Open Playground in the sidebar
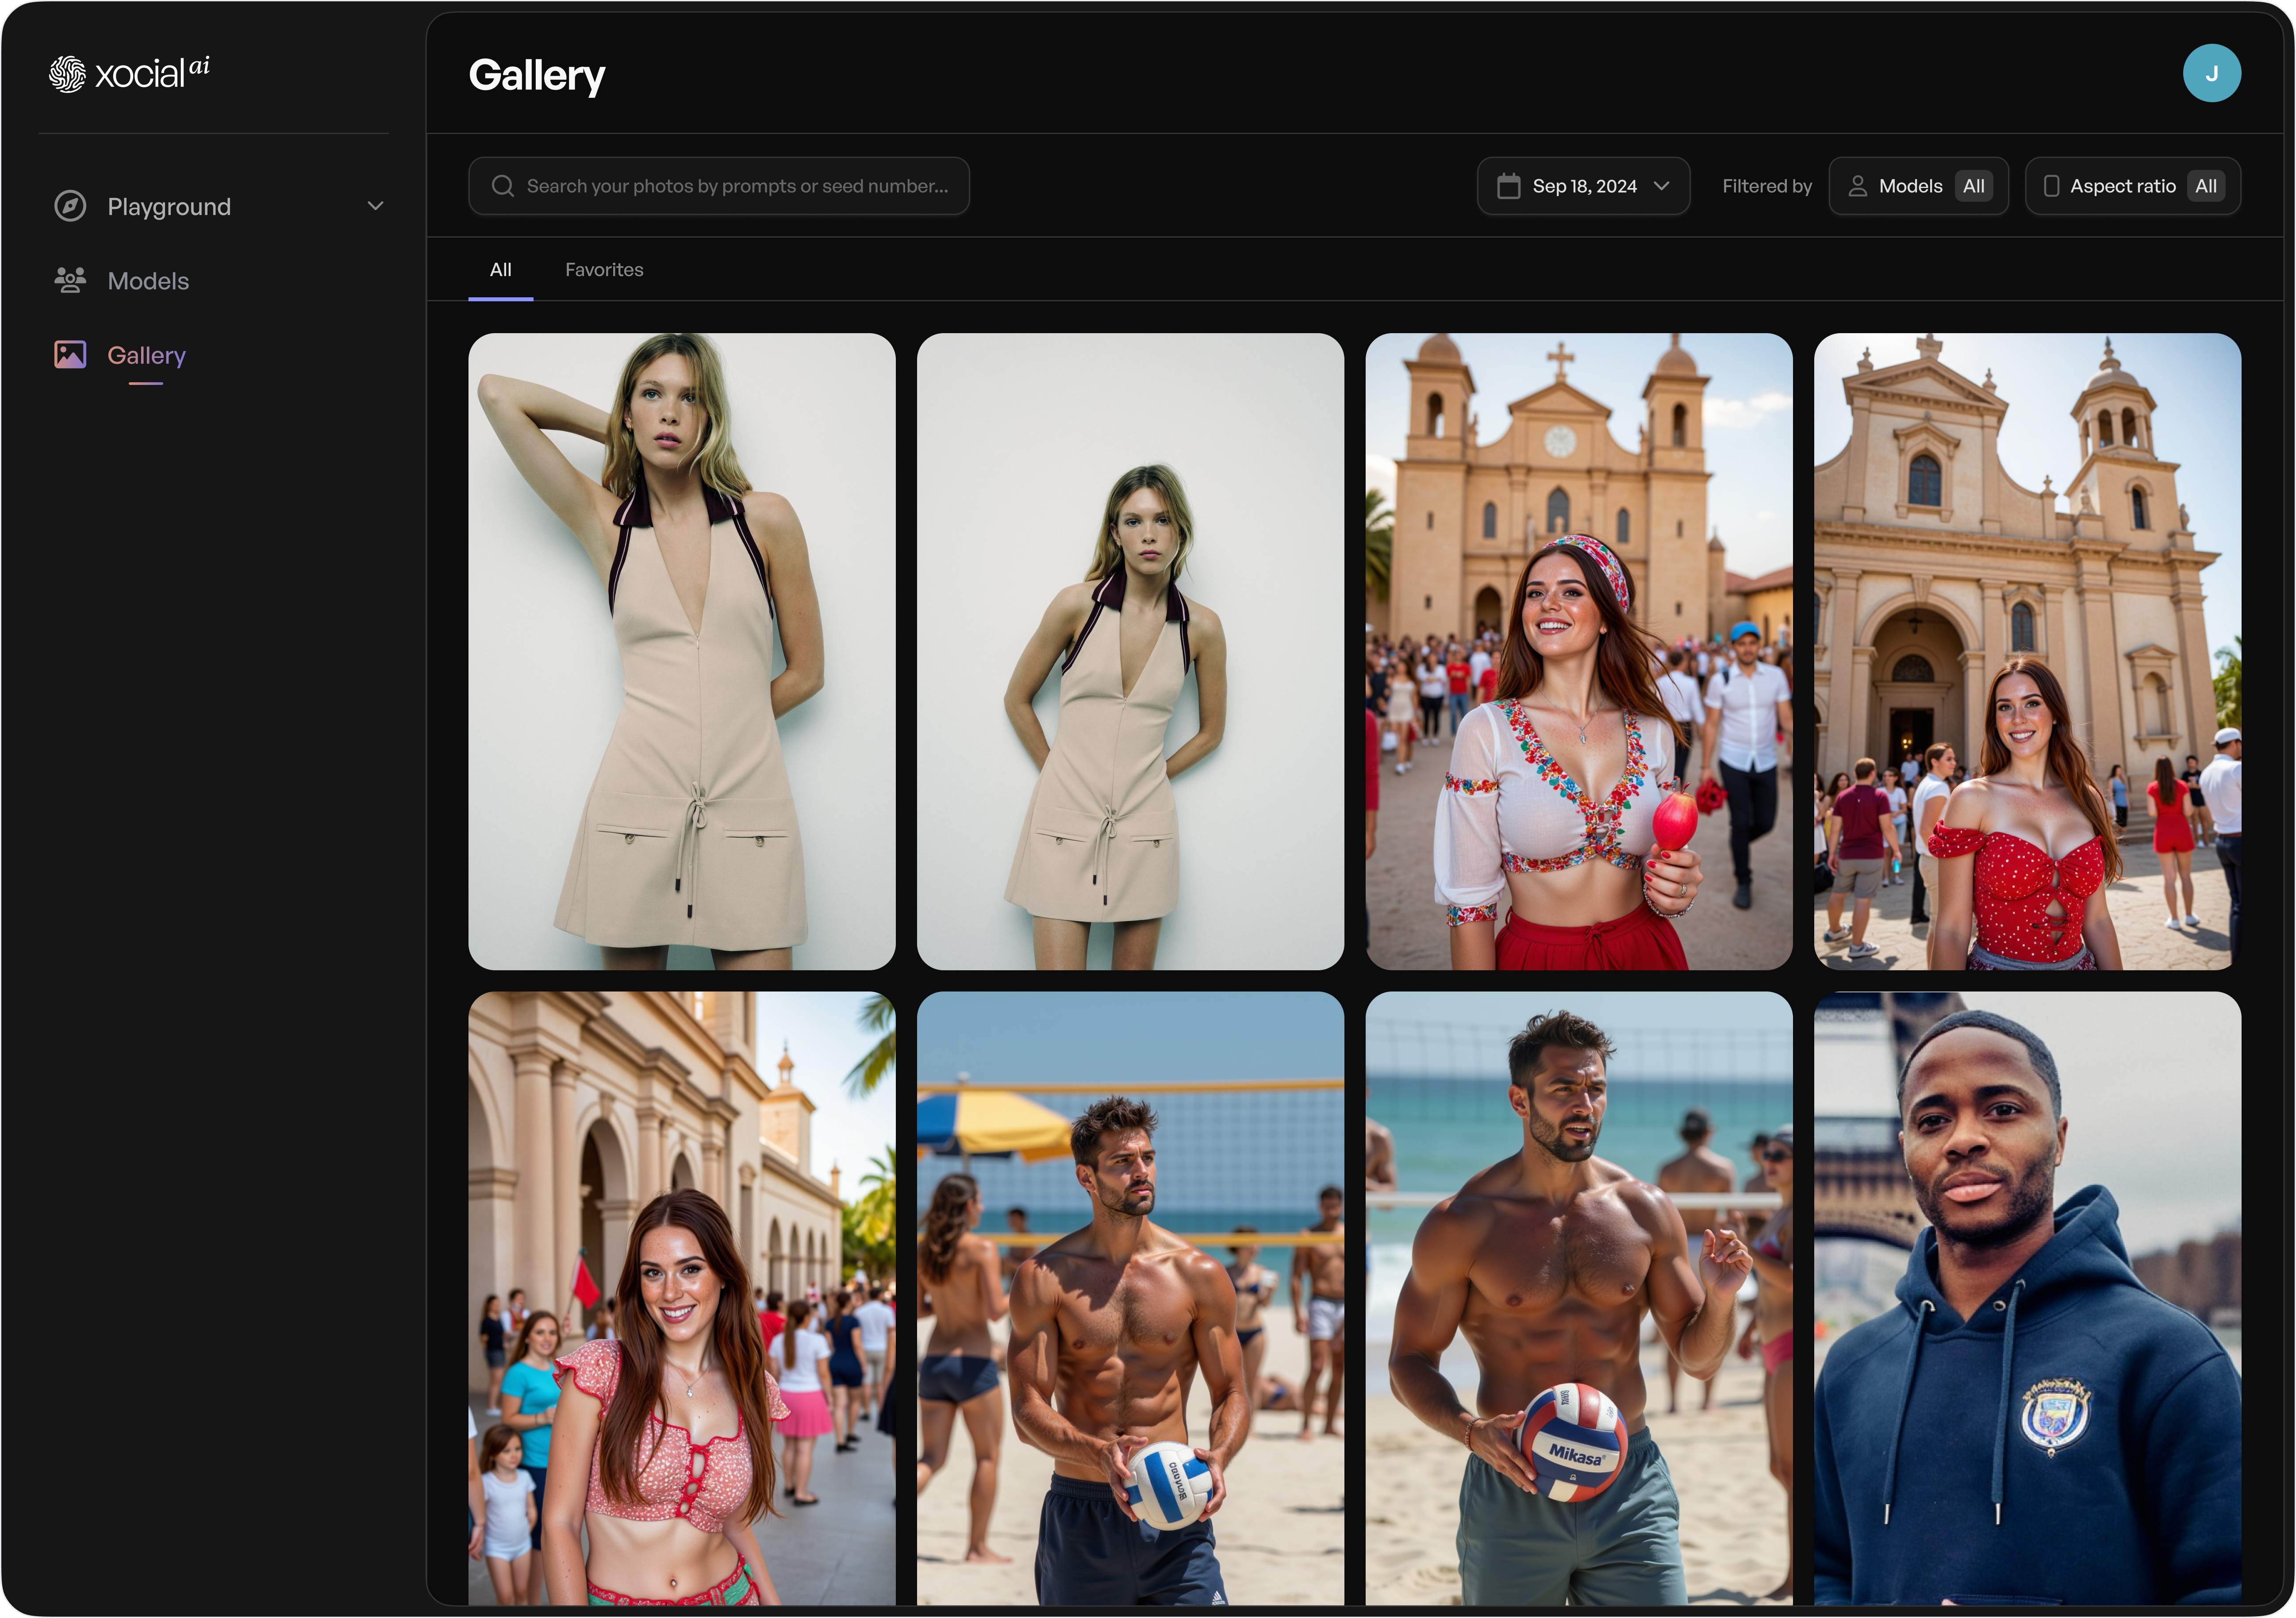Image resolution: width=2296 pixels, height=1618 pixels. coord(218,207)
